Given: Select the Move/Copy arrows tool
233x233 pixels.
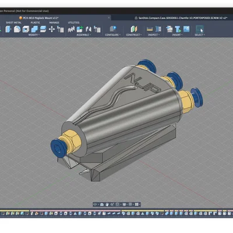Looking at the screenshot, I should coord(52,29).
